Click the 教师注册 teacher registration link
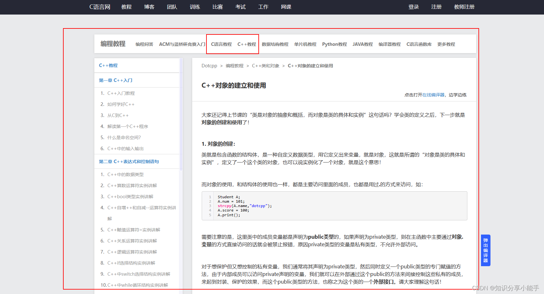 pyautogui.click(x=464, y=7)
